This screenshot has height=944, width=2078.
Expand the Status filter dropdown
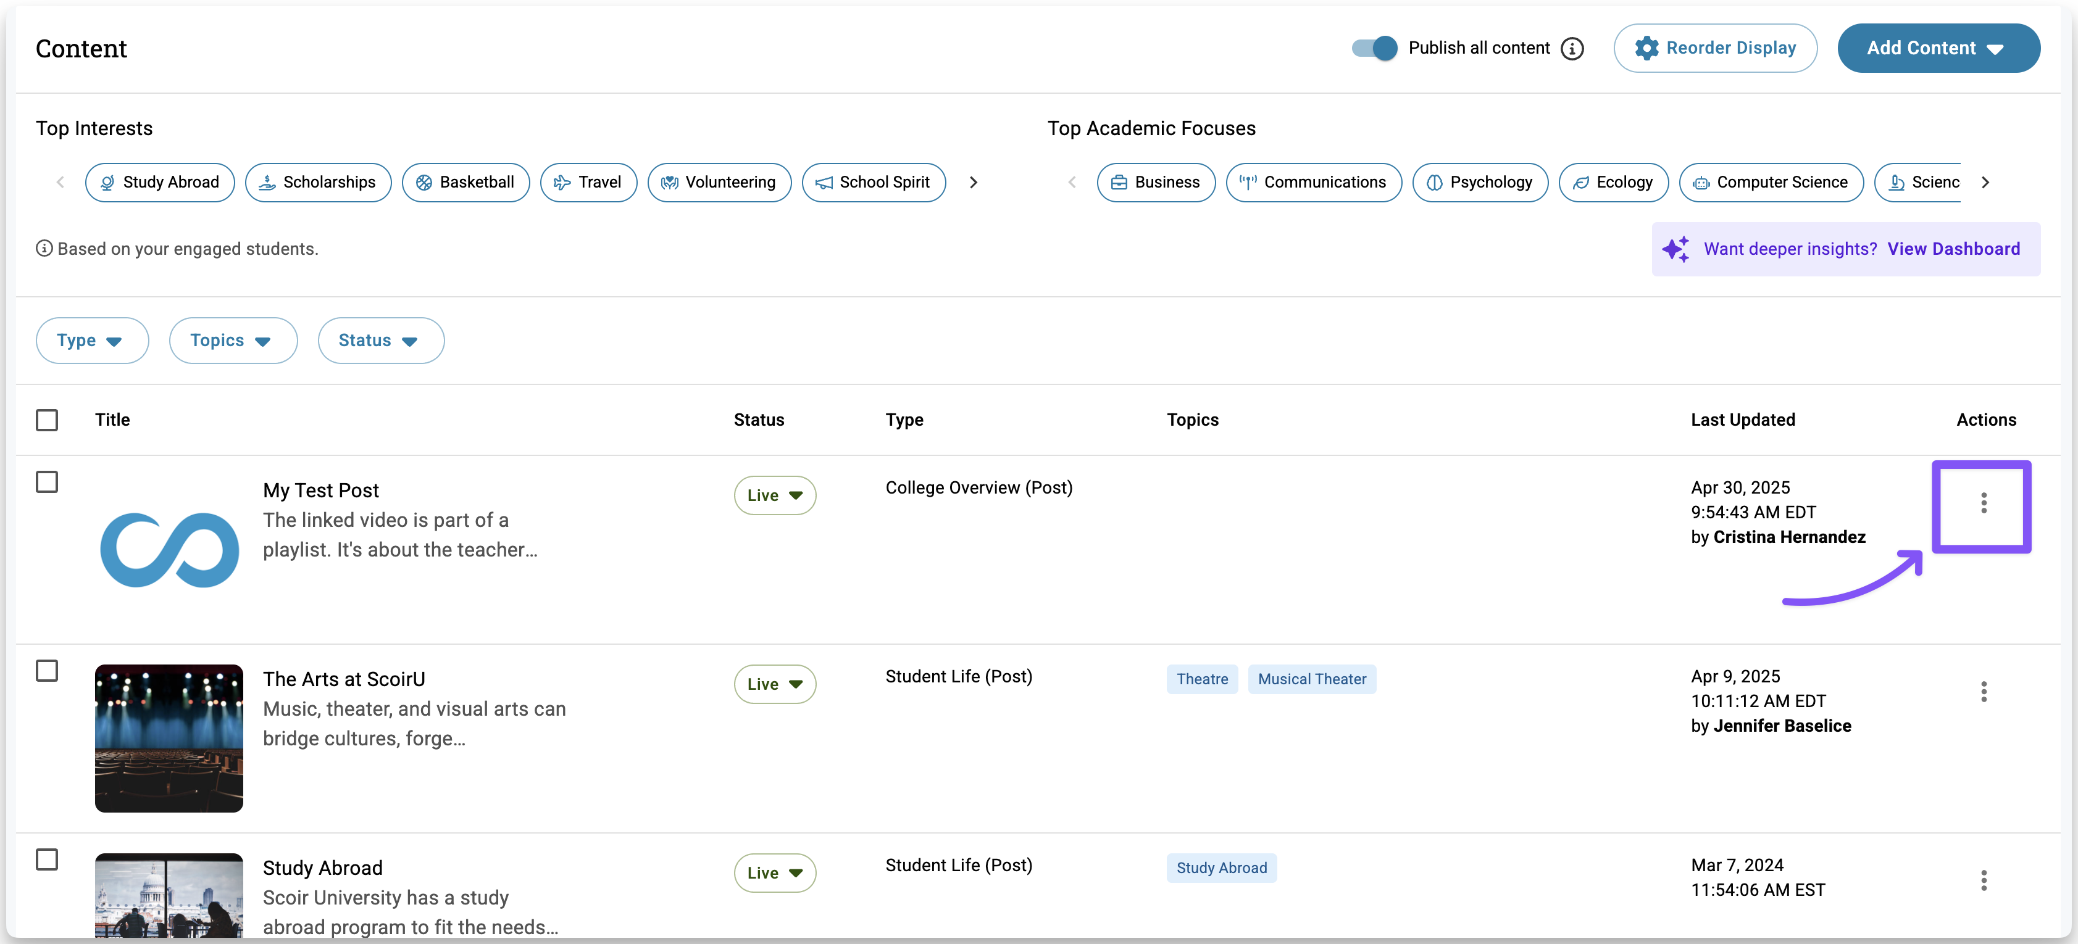pos(380,340)
